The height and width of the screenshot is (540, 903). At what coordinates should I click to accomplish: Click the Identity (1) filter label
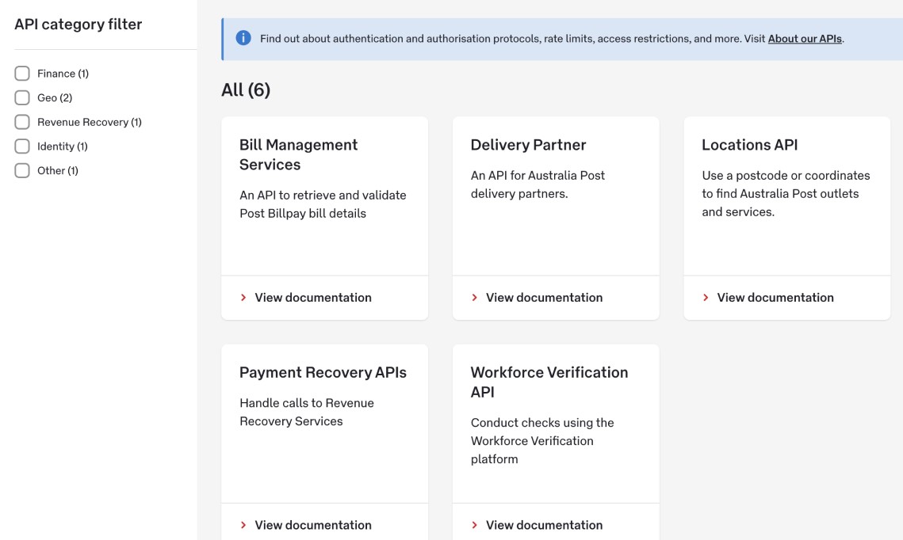(62, 146)
